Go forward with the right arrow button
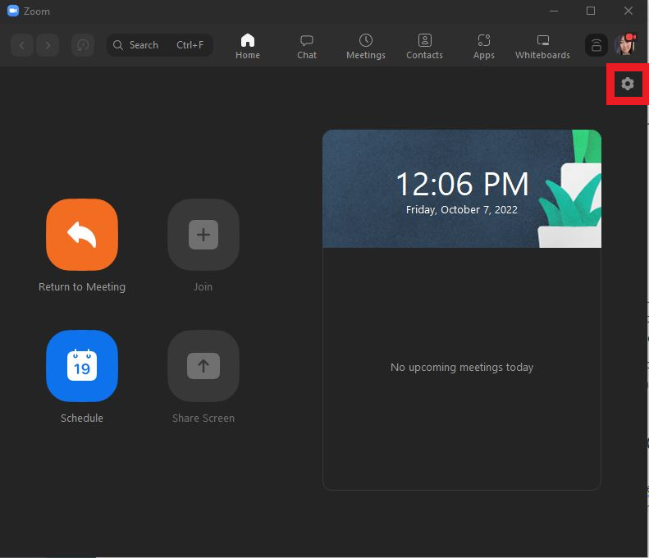Viewport: 649px width, 558px height. 48,45
